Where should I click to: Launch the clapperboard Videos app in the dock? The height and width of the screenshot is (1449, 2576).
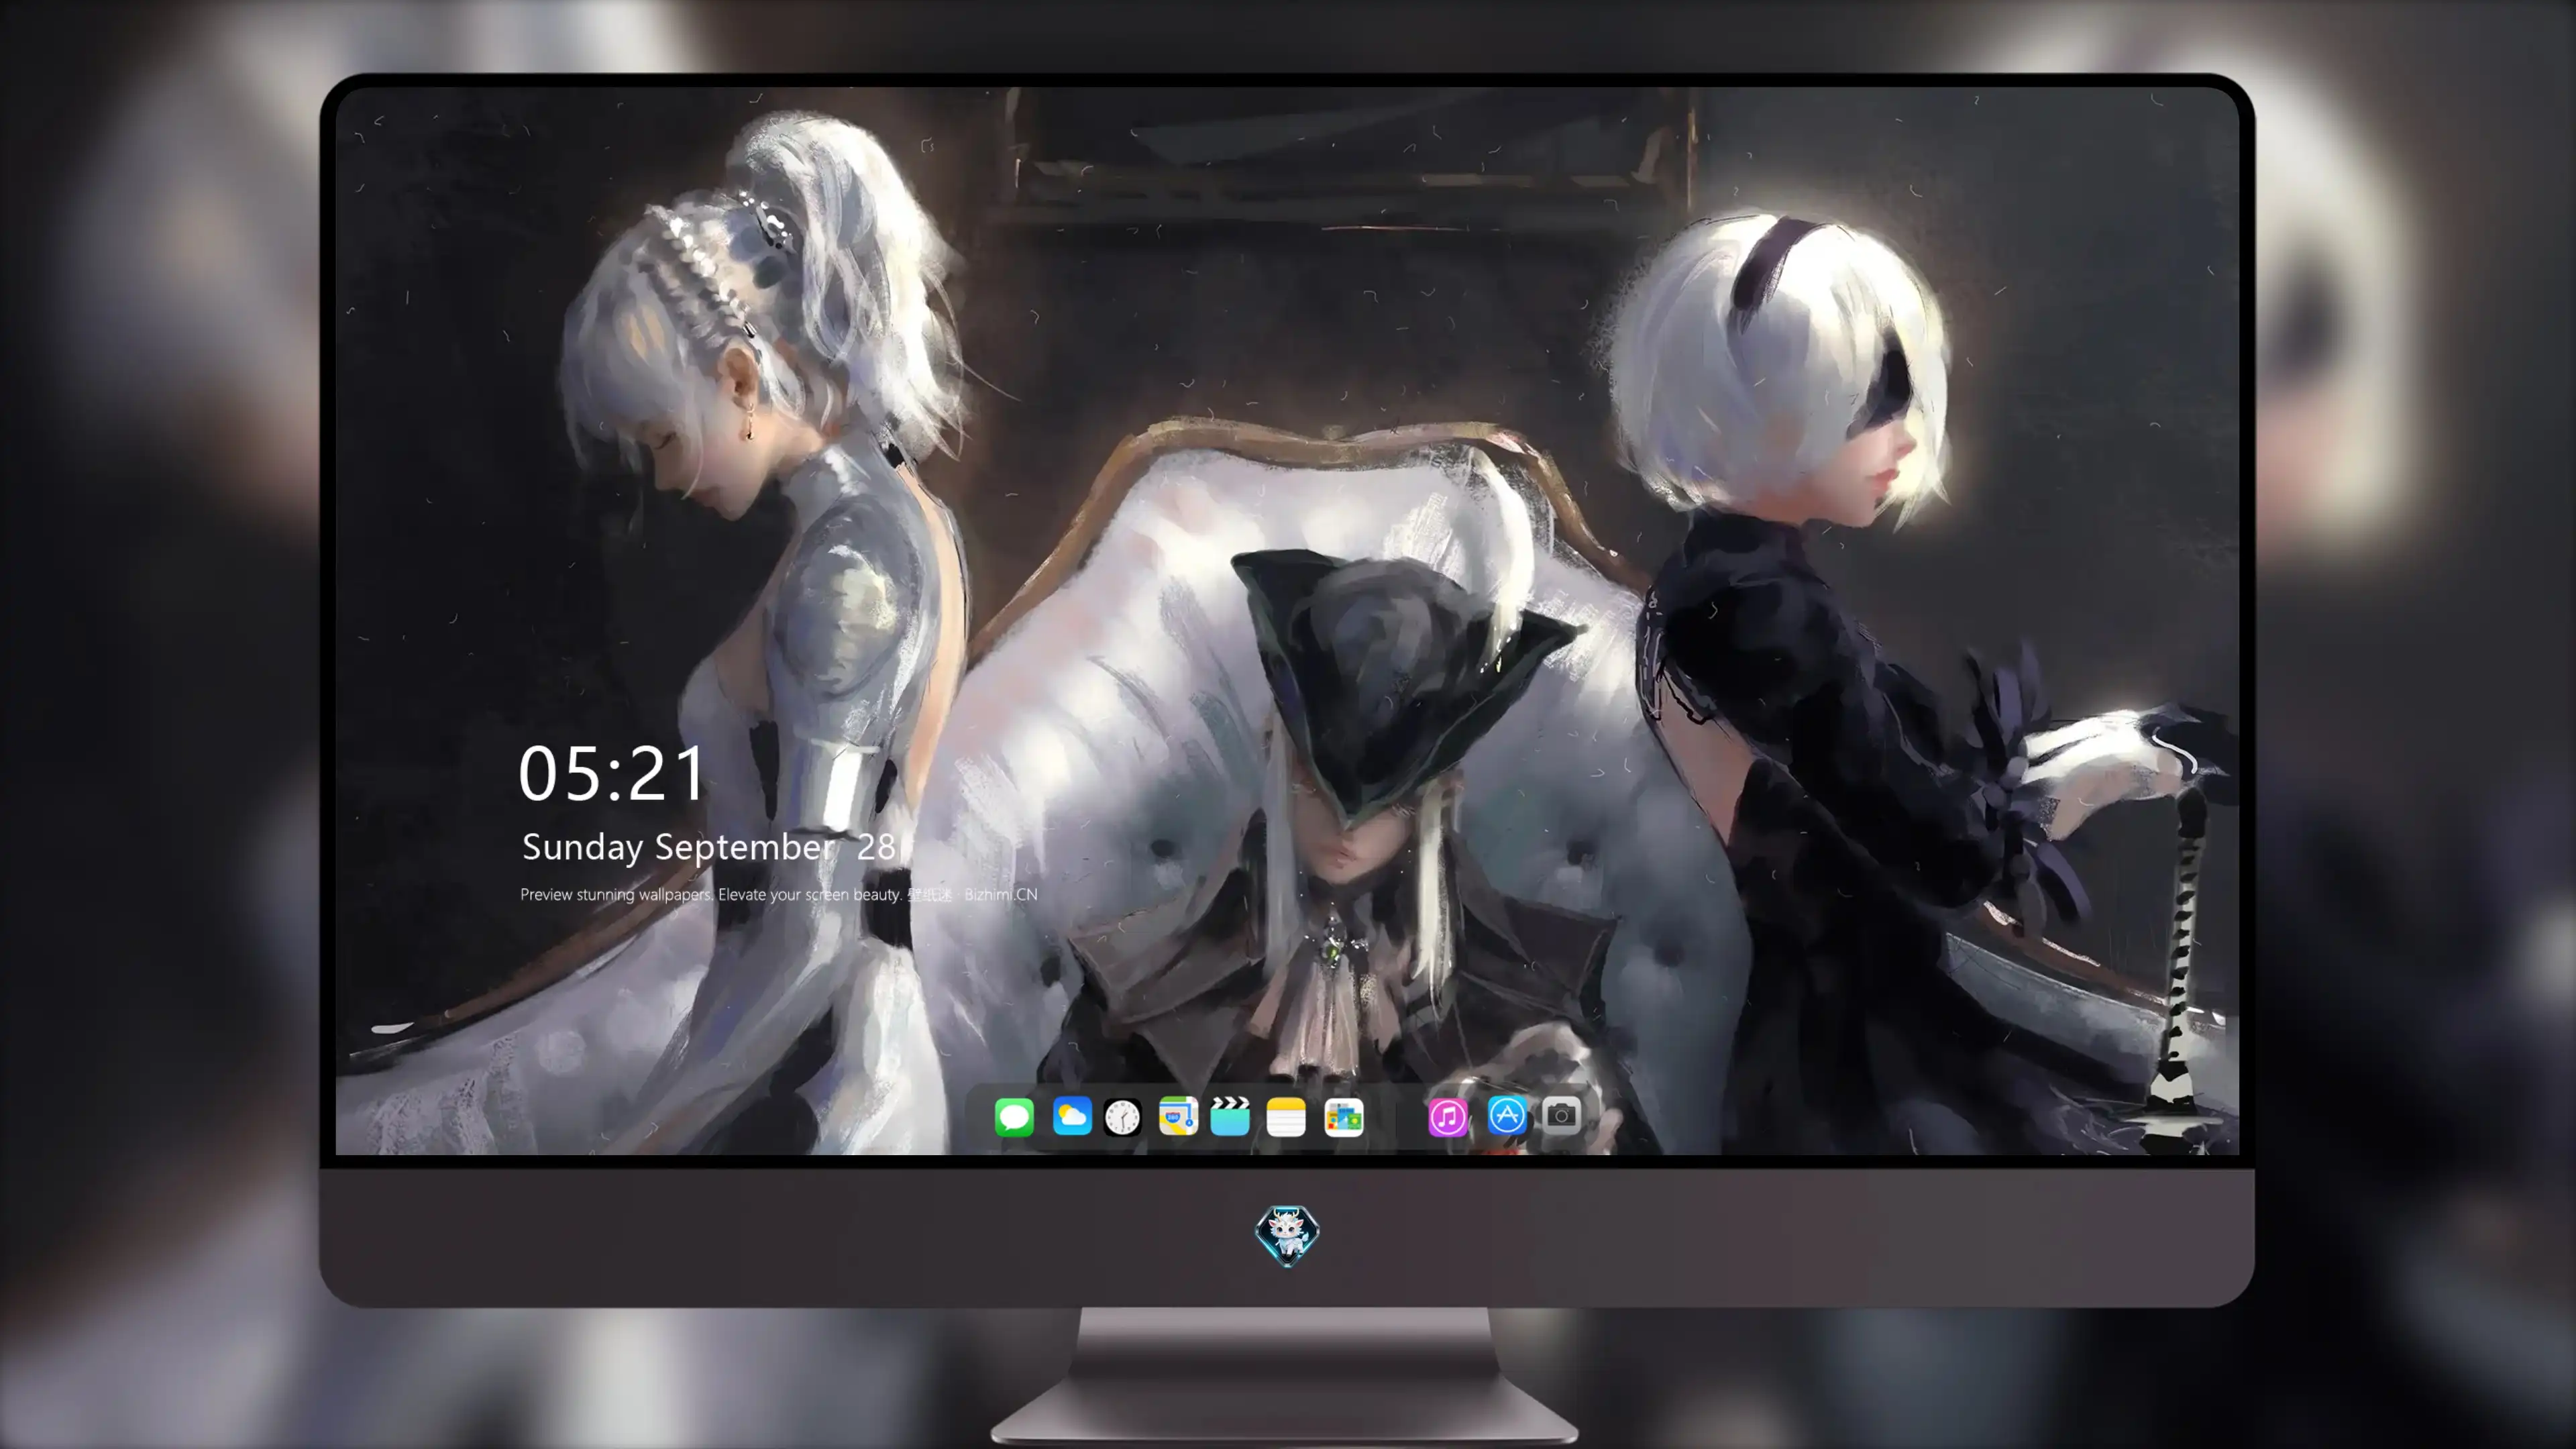[x=1230, y=1116]
